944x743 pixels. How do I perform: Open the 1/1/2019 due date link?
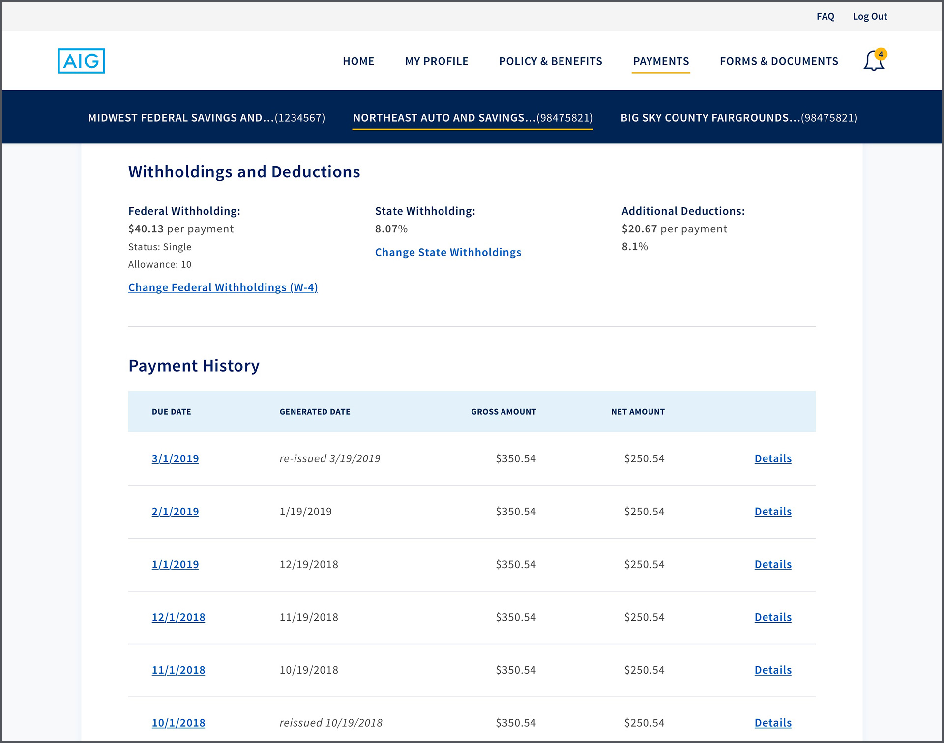click(x=175, y=564)
